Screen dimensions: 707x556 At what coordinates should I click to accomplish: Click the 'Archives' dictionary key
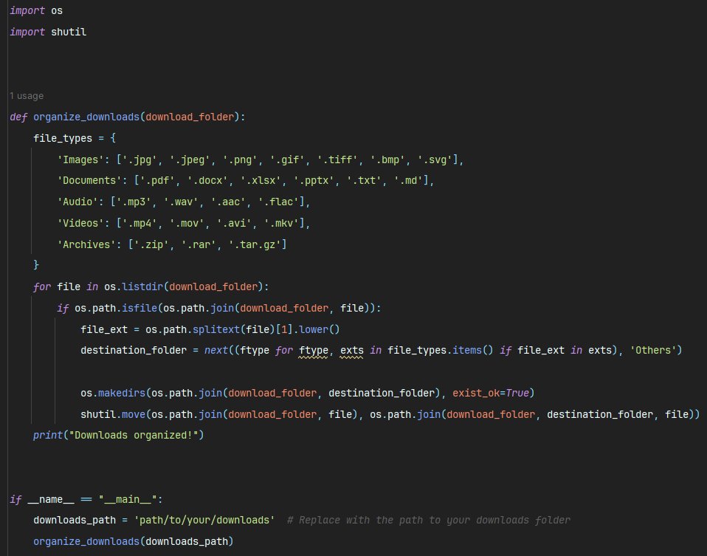coord(86,244)
